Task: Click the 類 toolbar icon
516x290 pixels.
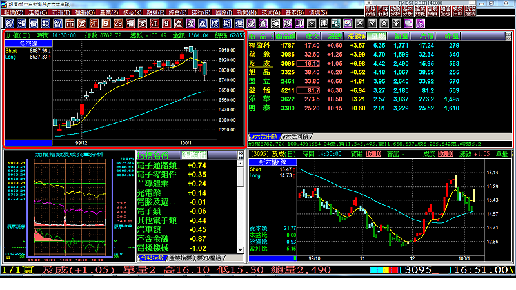Action: (x=45, y=23)
